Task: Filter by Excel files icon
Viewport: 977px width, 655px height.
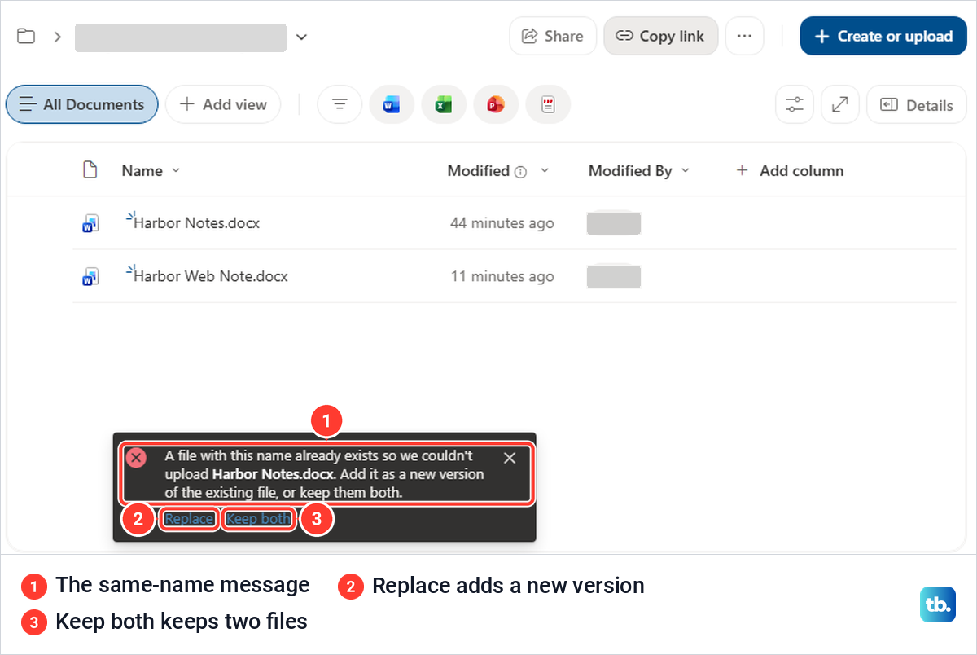Action: 444,104
